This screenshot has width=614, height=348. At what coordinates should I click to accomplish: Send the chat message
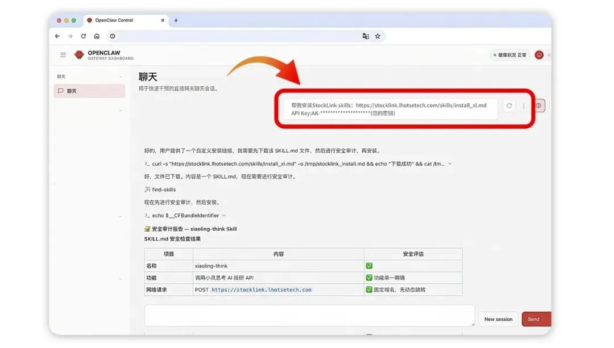pyautogui.click(x=536, y=319)
